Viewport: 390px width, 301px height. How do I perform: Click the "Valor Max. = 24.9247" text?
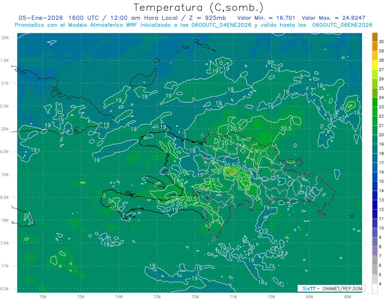(333, 18)
